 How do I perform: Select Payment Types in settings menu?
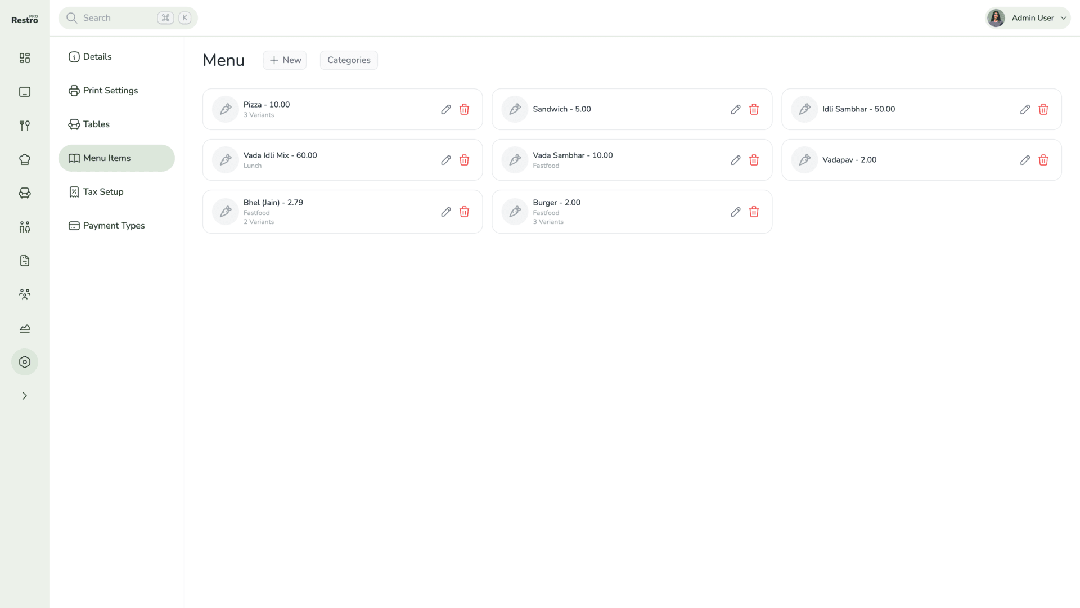point(114,226)
